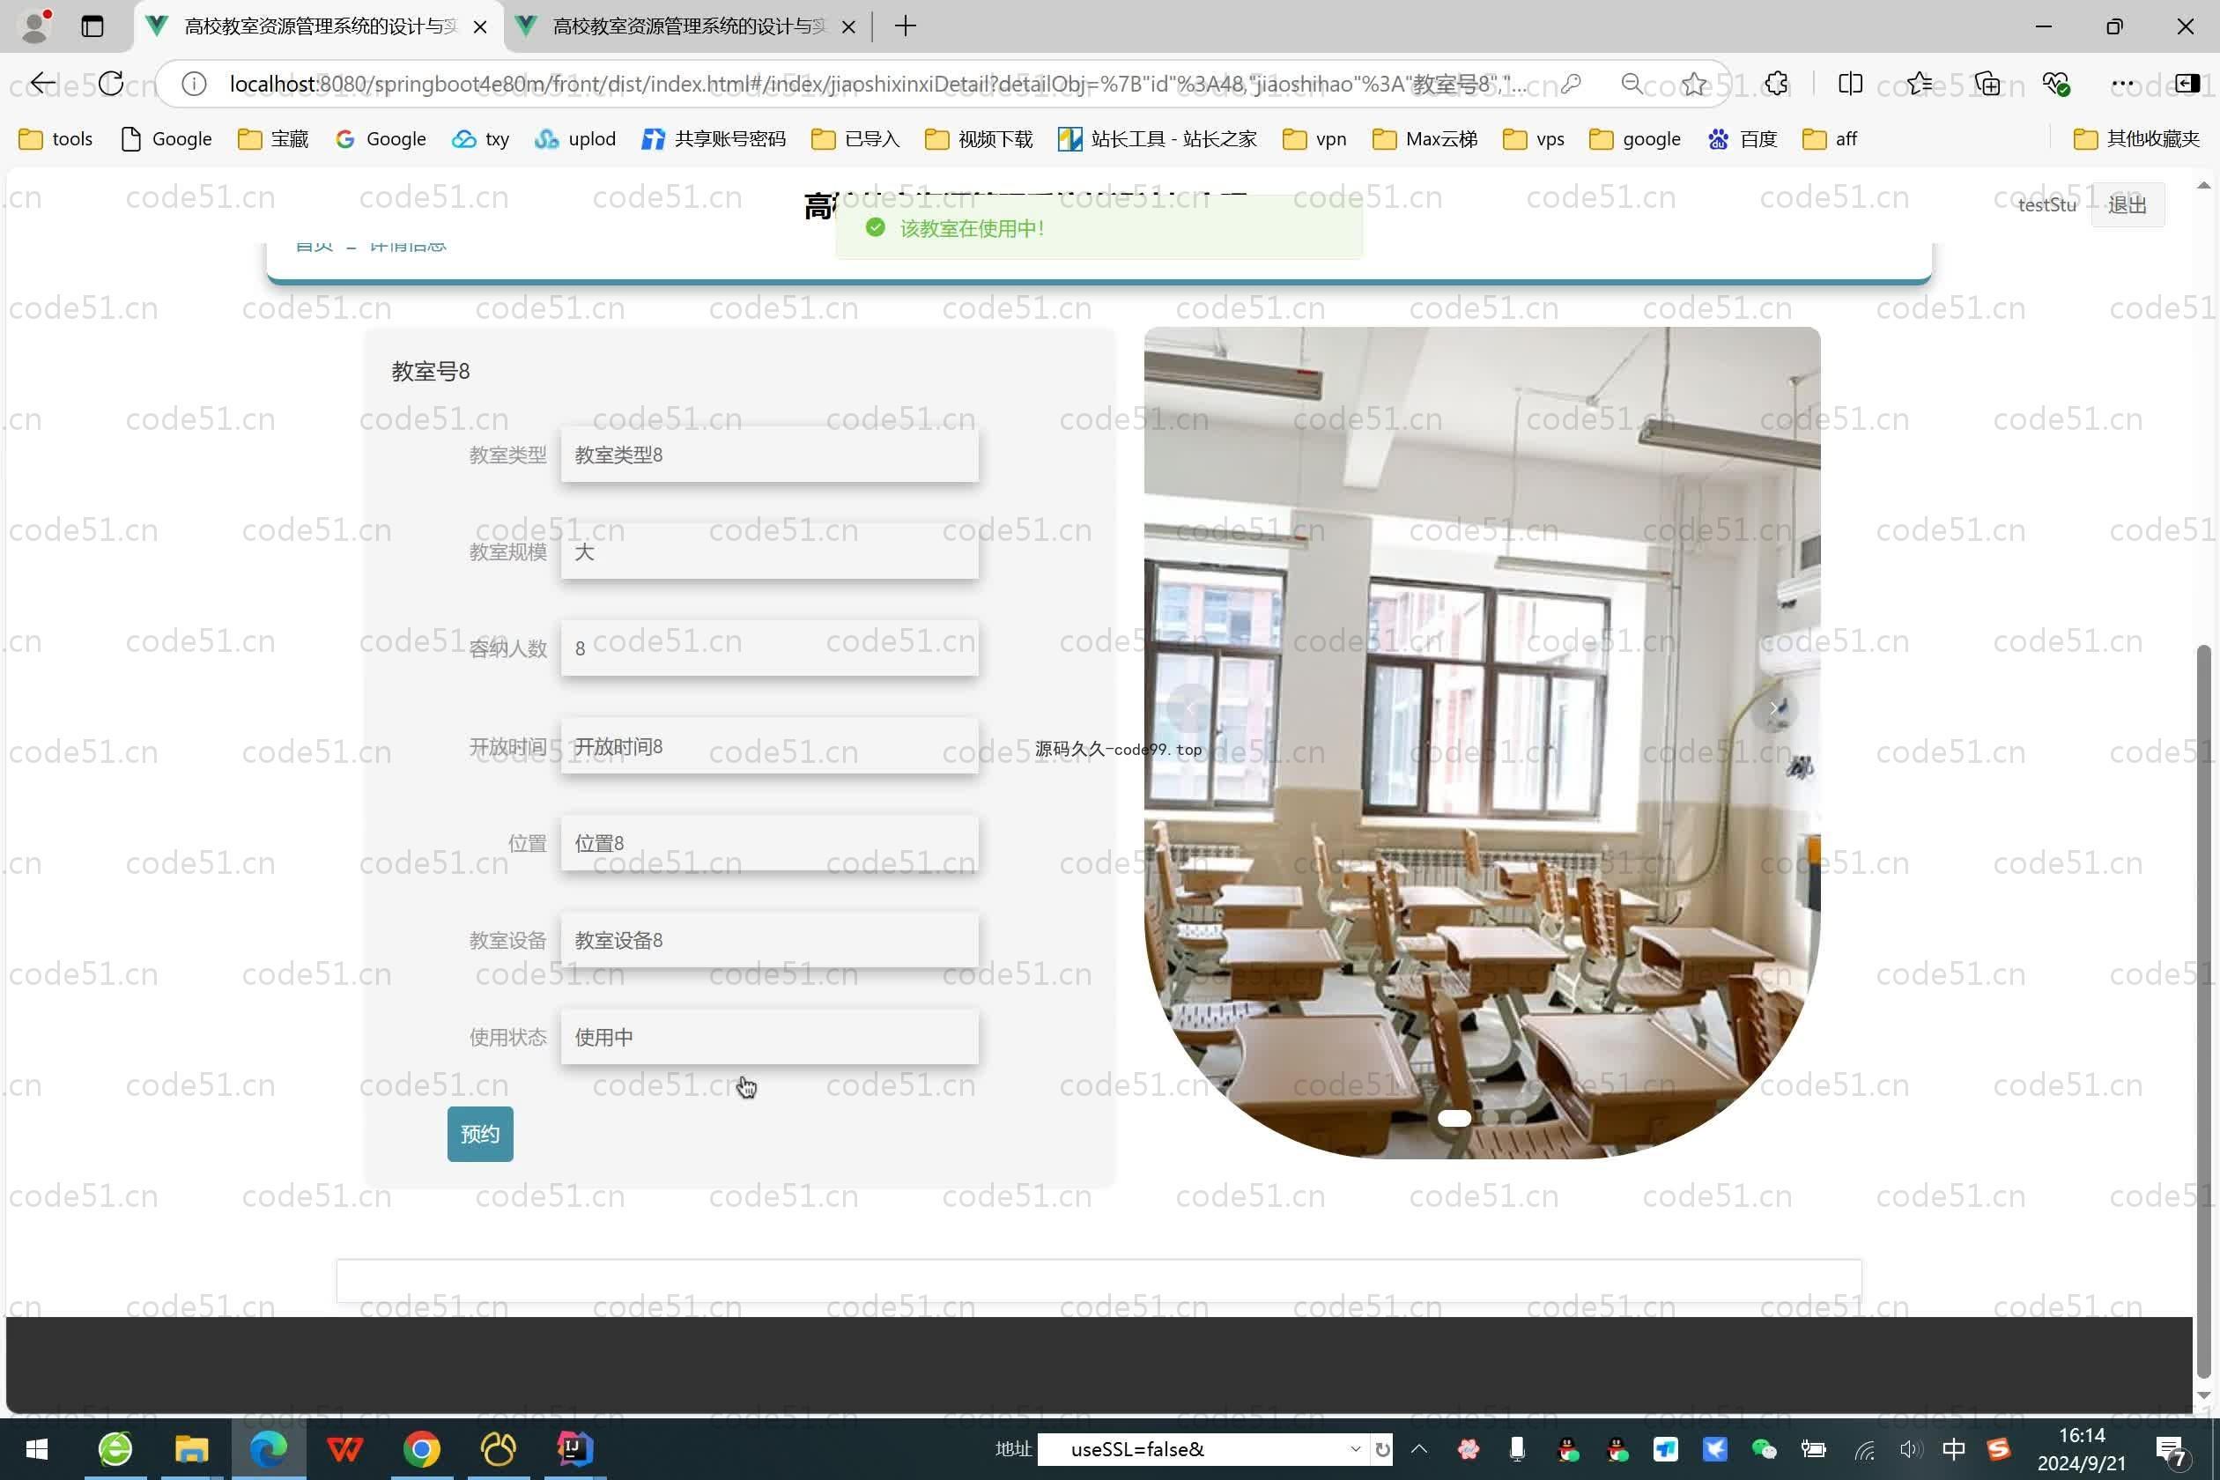
Task: Click the 位置 input field
Action: [x=769, y=843]
